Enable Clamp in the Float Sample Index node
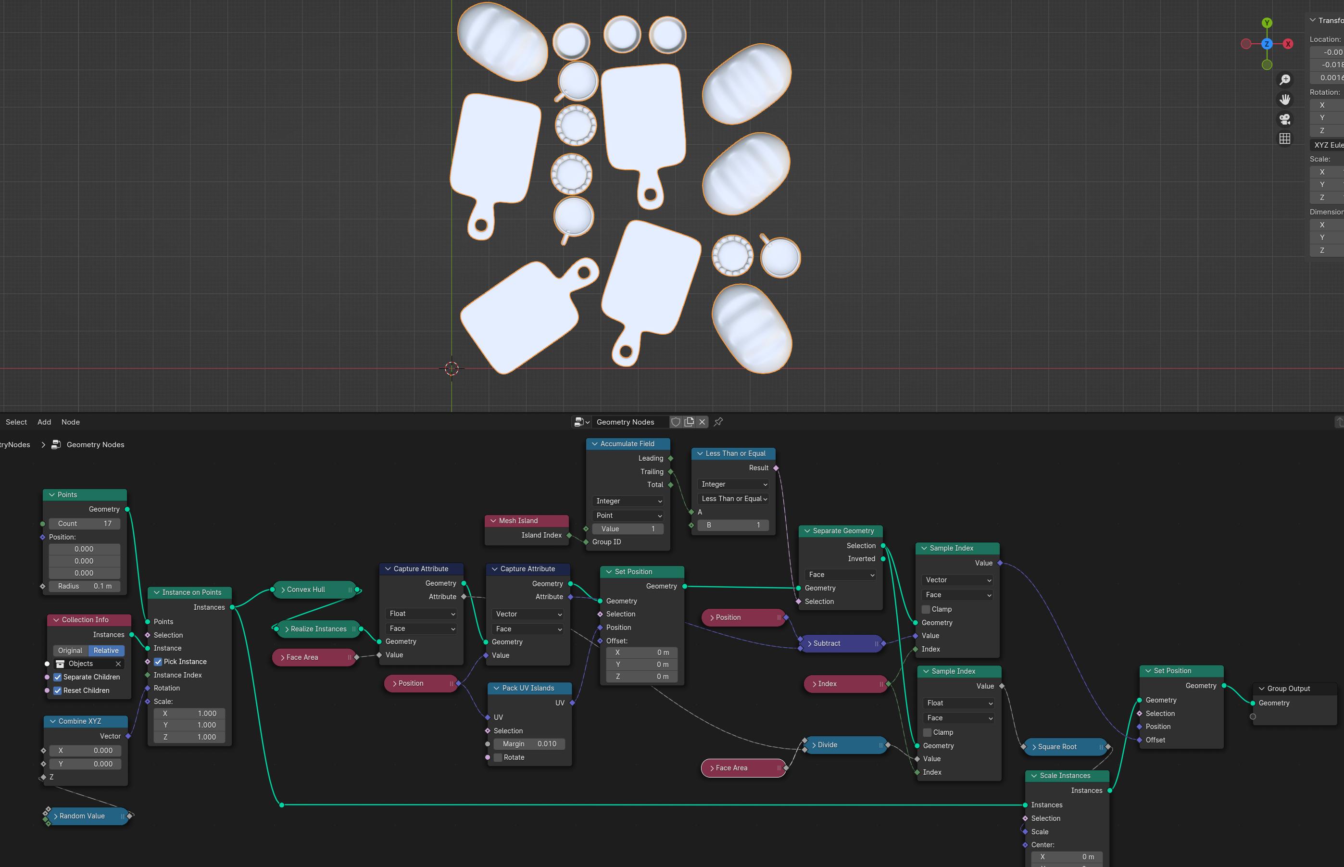This screenshot has height=867, width=1344. pyautogui.click(x=928, y=732)
